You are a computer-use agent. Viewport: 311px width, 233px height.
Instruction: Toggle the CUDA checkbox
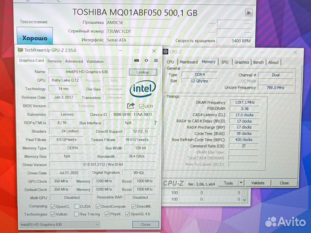(77, 206)
